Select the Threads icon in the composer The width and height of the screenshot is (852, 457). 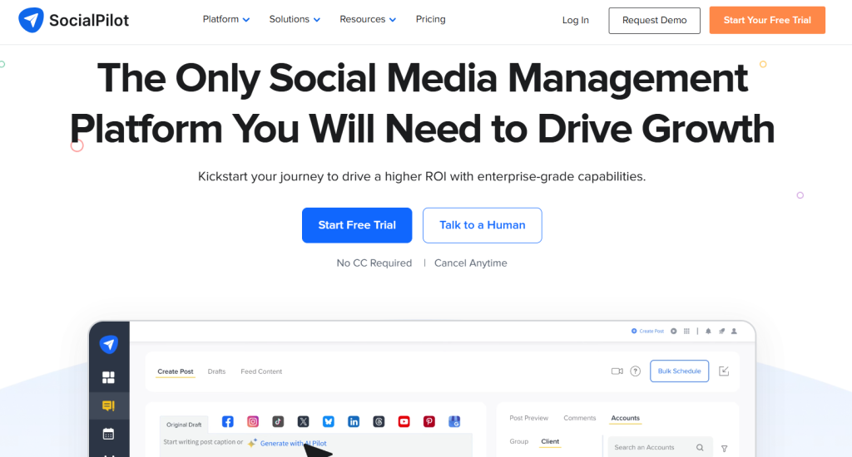pos(379,422)
